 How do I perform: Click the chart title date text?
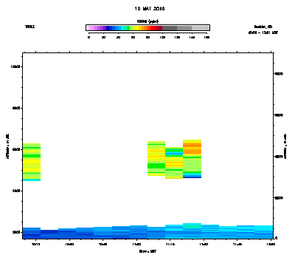point(150,9)
